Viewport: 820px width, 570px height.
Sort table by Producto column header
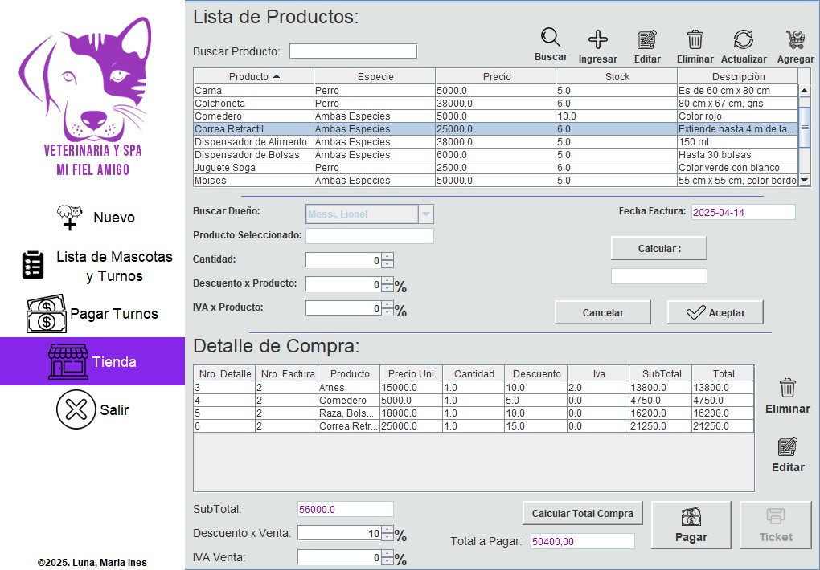(x=253, y=76)
